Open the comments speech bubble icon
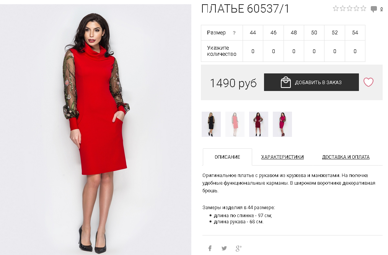The height and width of the screenshot is (255, 388). [x=373, y=9]
